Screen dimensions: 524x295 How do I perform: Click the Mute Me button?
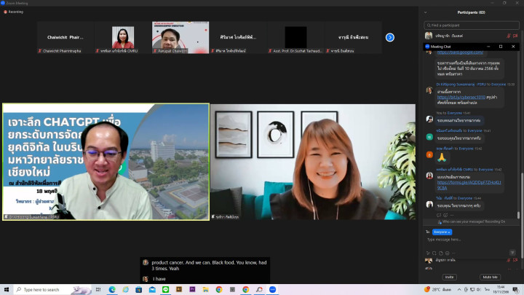(491, 277)
